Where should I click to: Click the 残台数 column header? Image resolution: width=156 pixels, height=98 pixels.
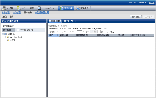pyautogui.click(x=124, y=35)
